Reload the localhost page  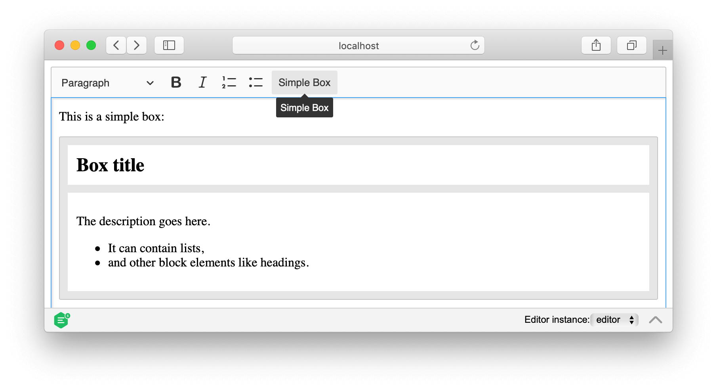click(x=475, y=45)
